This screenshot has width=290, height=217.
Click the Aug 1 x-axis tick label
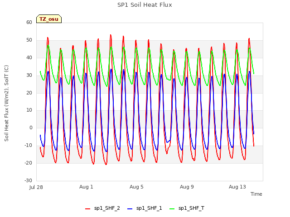(x=86, y=187)
